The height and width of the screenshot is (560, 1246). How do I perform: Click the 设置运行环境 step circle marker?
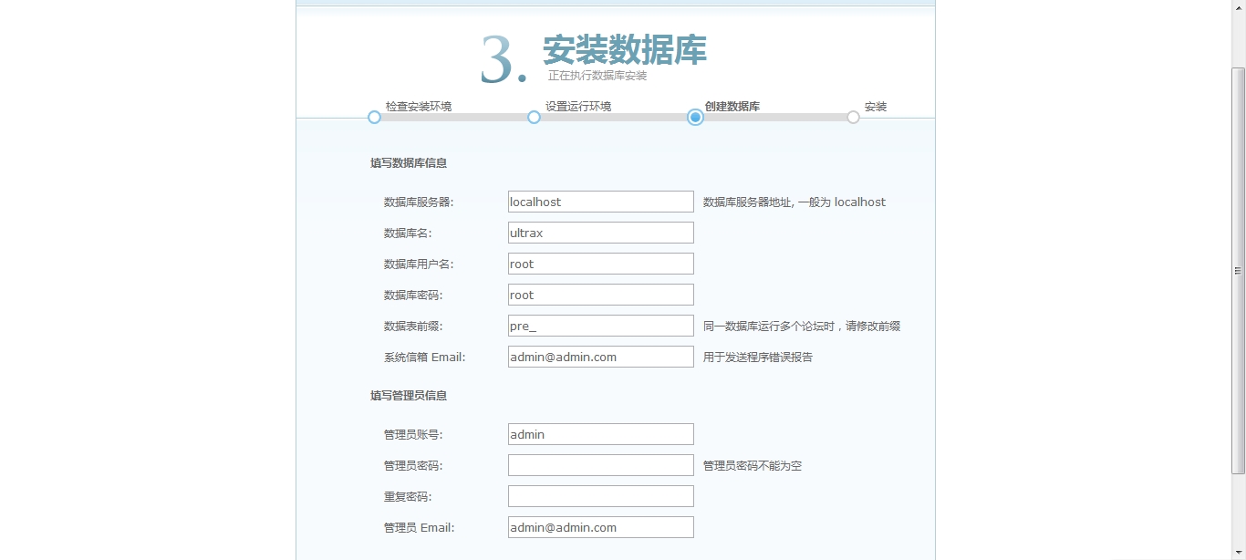[535, 117]
